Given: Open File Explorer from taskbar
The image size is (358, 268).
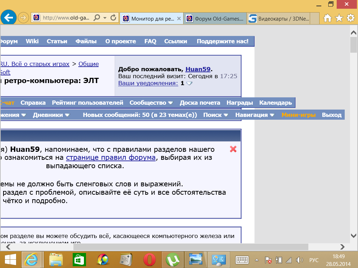Looking at the screenshot, I should click(x=56, y=260).
